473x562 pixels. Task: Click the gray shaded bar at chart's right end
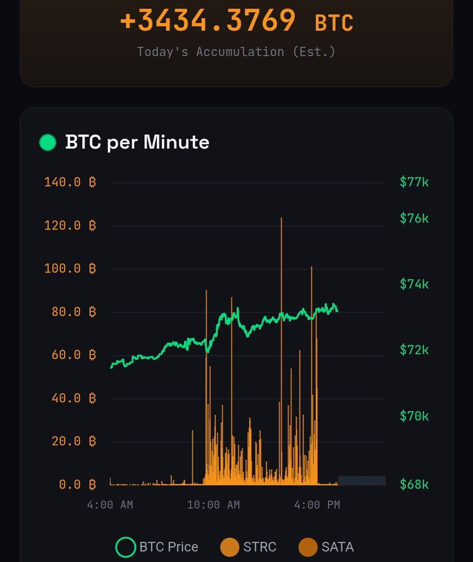[x=362, y=481]
